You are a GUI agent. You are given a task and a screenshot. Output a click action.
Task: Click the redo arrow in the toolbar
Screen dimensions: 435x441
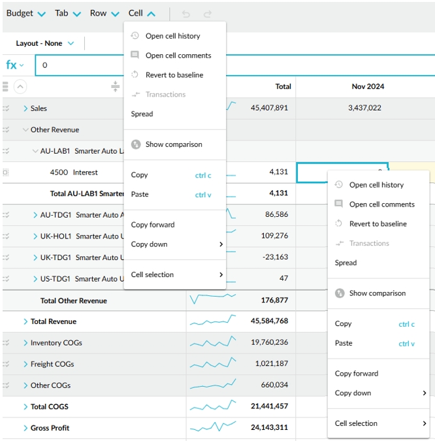208,14
